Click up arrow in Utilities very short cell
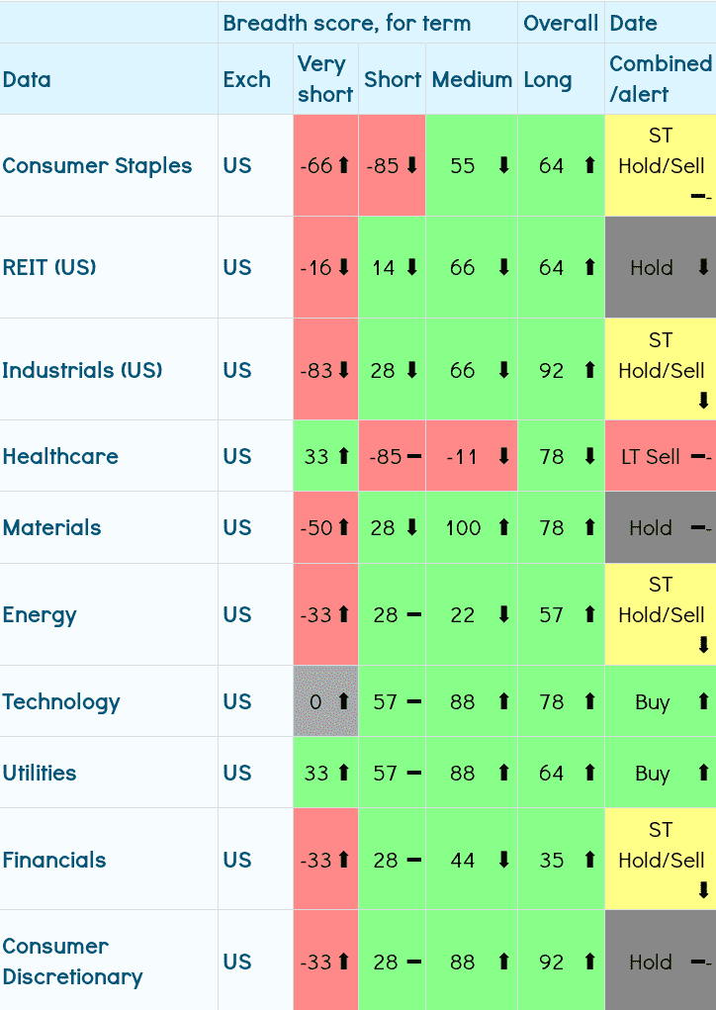 point(343,773)
